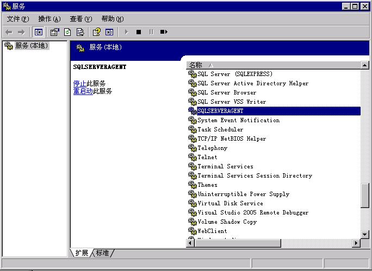
Task: Select SQL Server Active Directory Helper service
Action: click(x=253, y=84)
